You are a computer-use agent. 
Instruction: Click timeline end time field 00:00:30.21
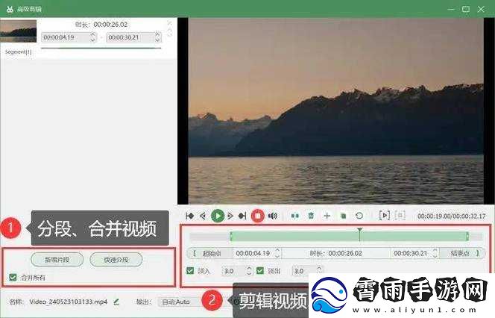point(411,253)
